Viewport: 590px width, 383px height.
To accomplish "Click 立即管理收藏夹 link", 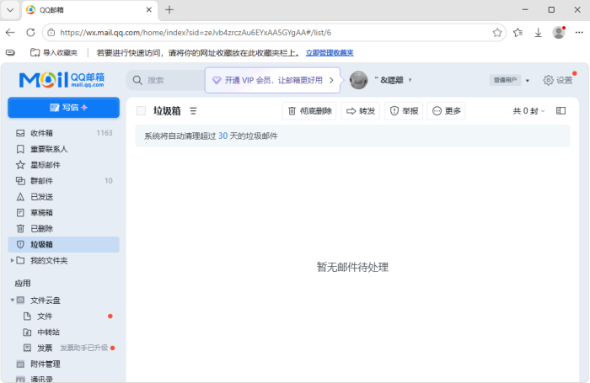I will [x=330, y=53].
